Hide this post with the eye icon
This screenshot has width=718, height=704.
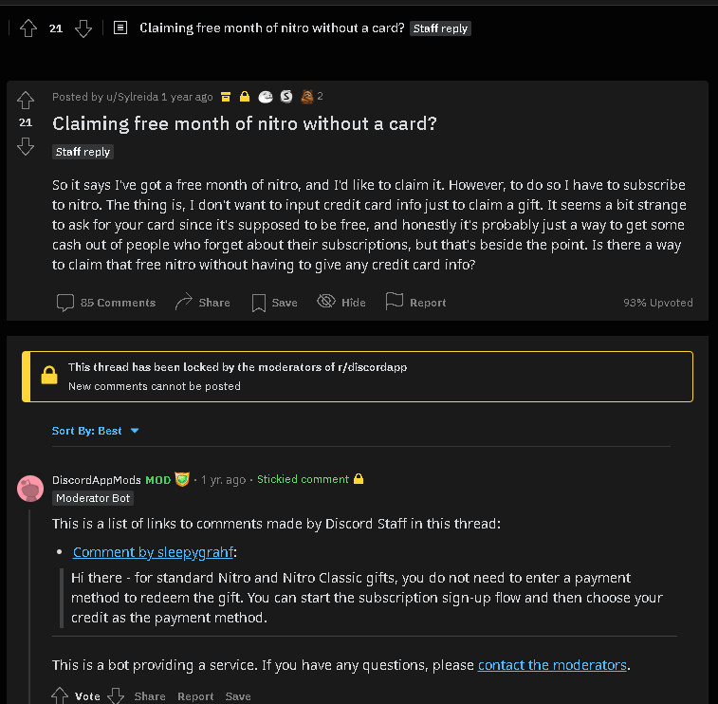pyautogui.click(x=341, y=303)
